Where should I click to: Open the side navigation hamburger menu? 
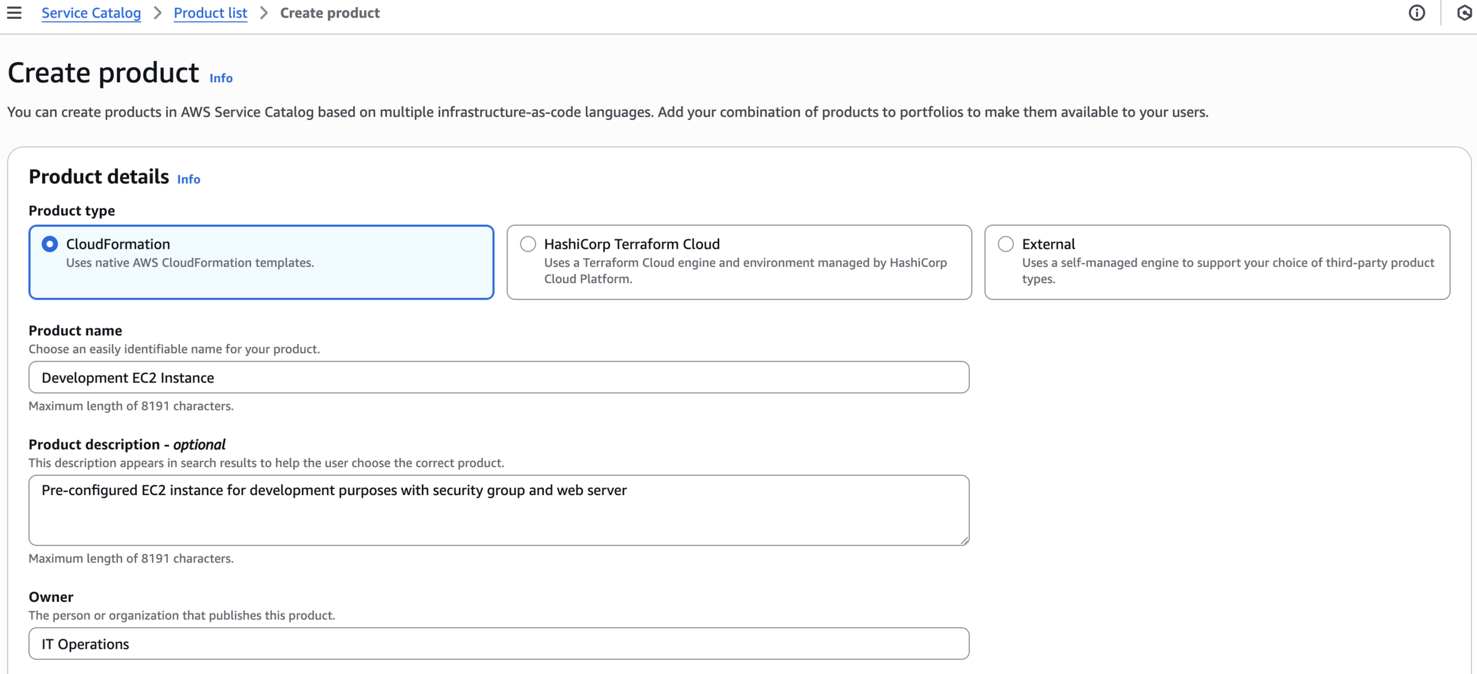coord(14,13)
